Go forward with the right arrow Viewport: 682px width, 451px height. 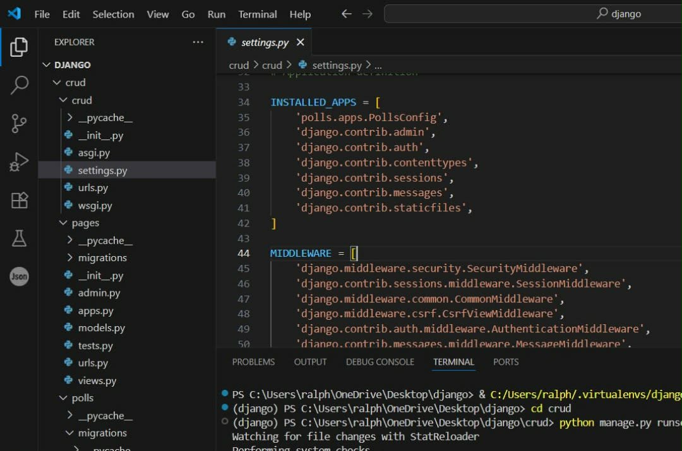tap(368, 14)
